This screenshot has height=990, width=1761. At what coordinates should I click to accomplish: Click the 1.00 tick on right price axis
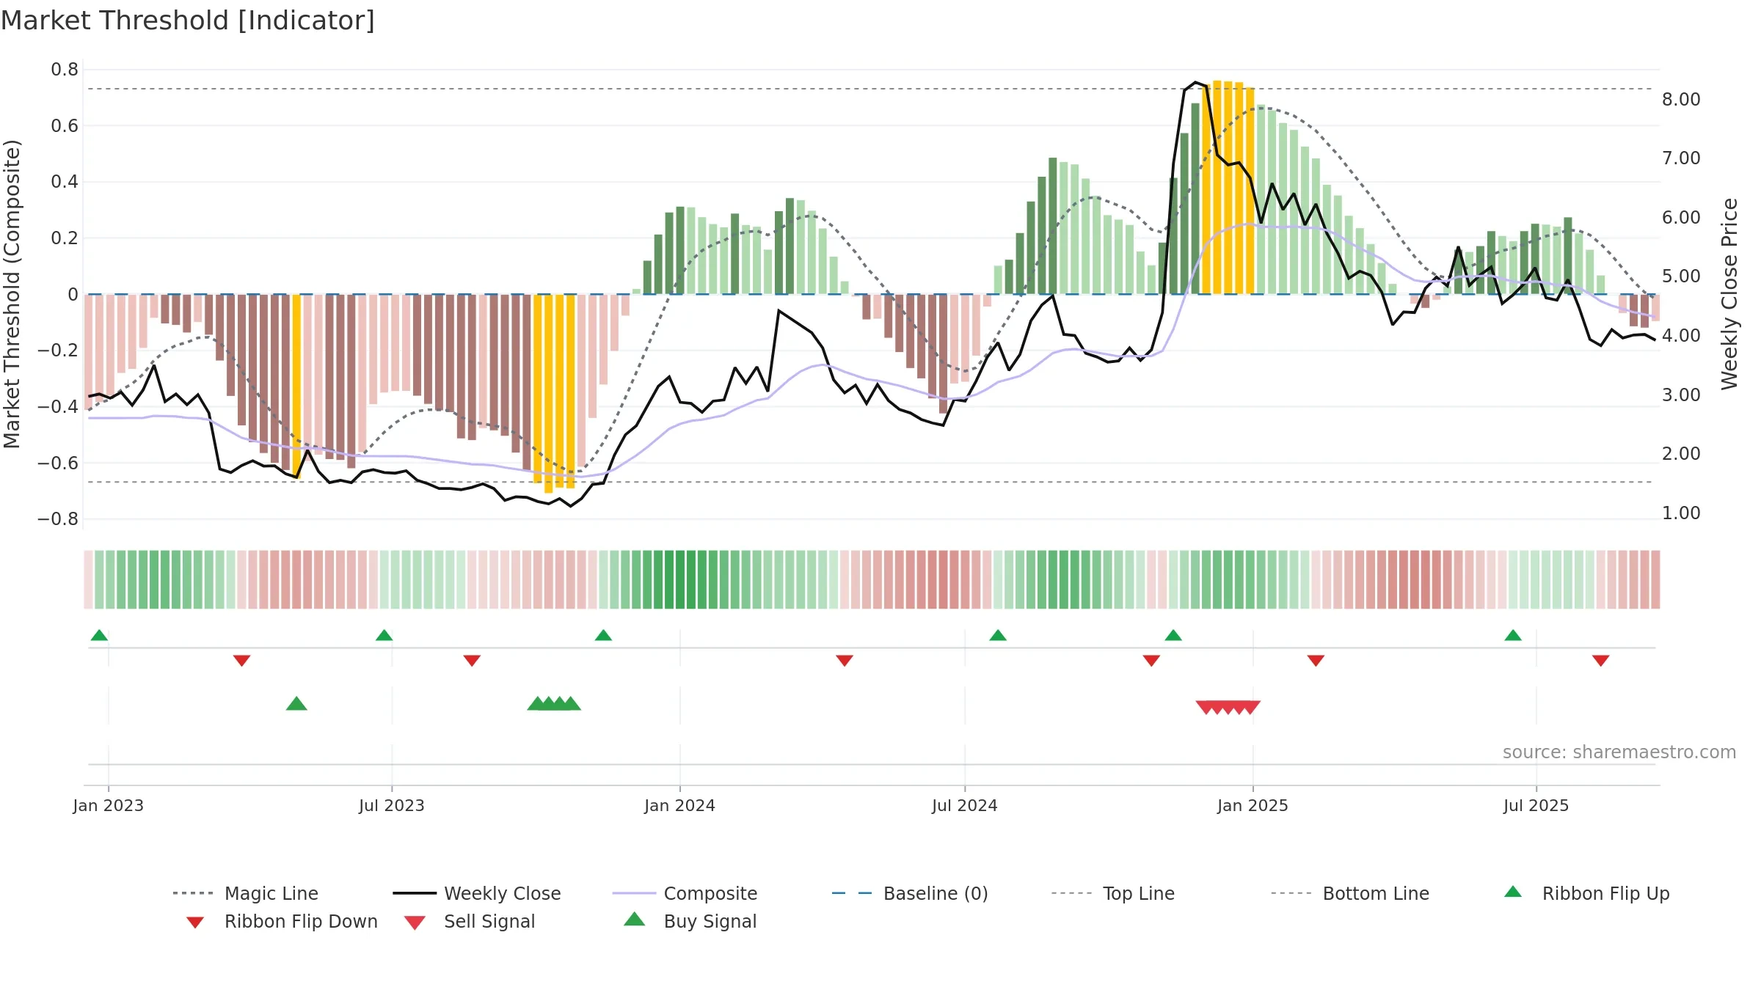click(x=1681, y=513)
